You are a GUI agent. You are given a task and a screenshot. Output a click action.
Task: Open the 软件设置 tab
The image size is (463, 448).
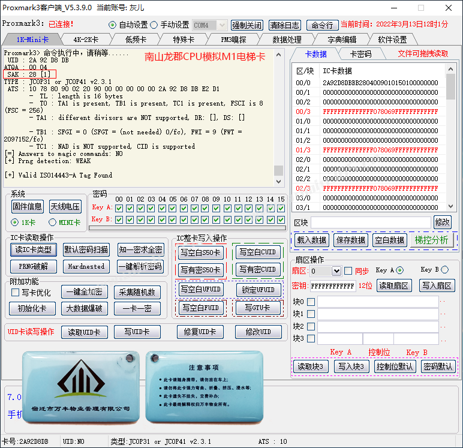392,40
